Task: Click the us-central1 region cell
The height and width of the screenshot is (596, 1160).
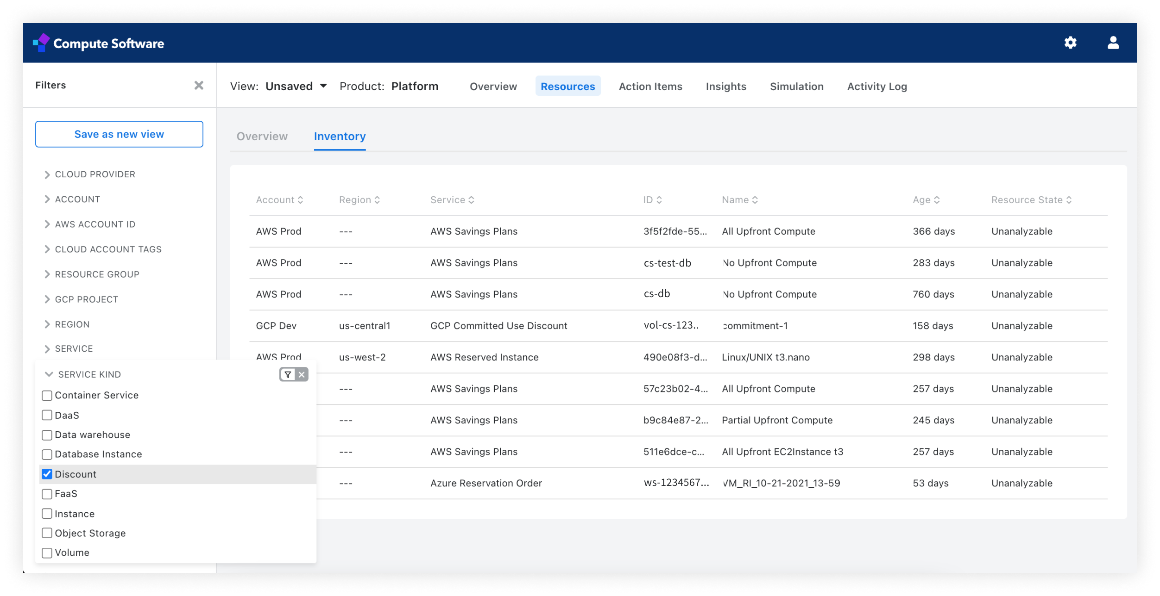Action: click(x=365, y=326)
